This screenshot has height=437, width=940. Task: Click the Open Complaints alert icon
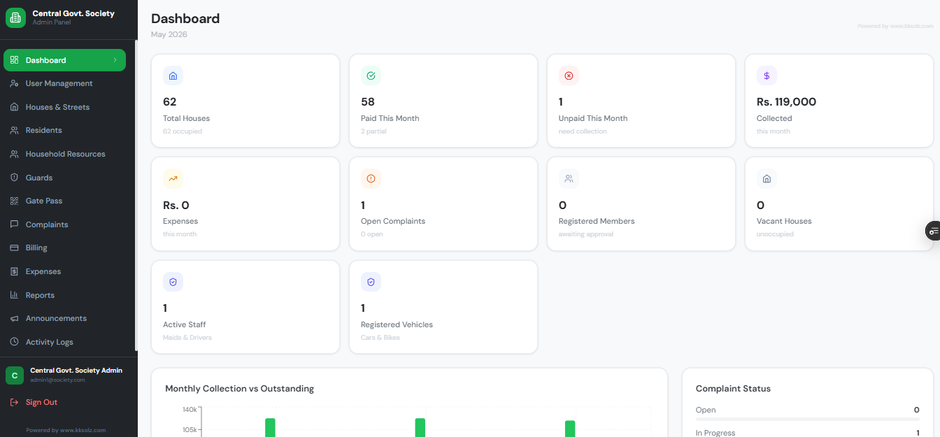371,178
